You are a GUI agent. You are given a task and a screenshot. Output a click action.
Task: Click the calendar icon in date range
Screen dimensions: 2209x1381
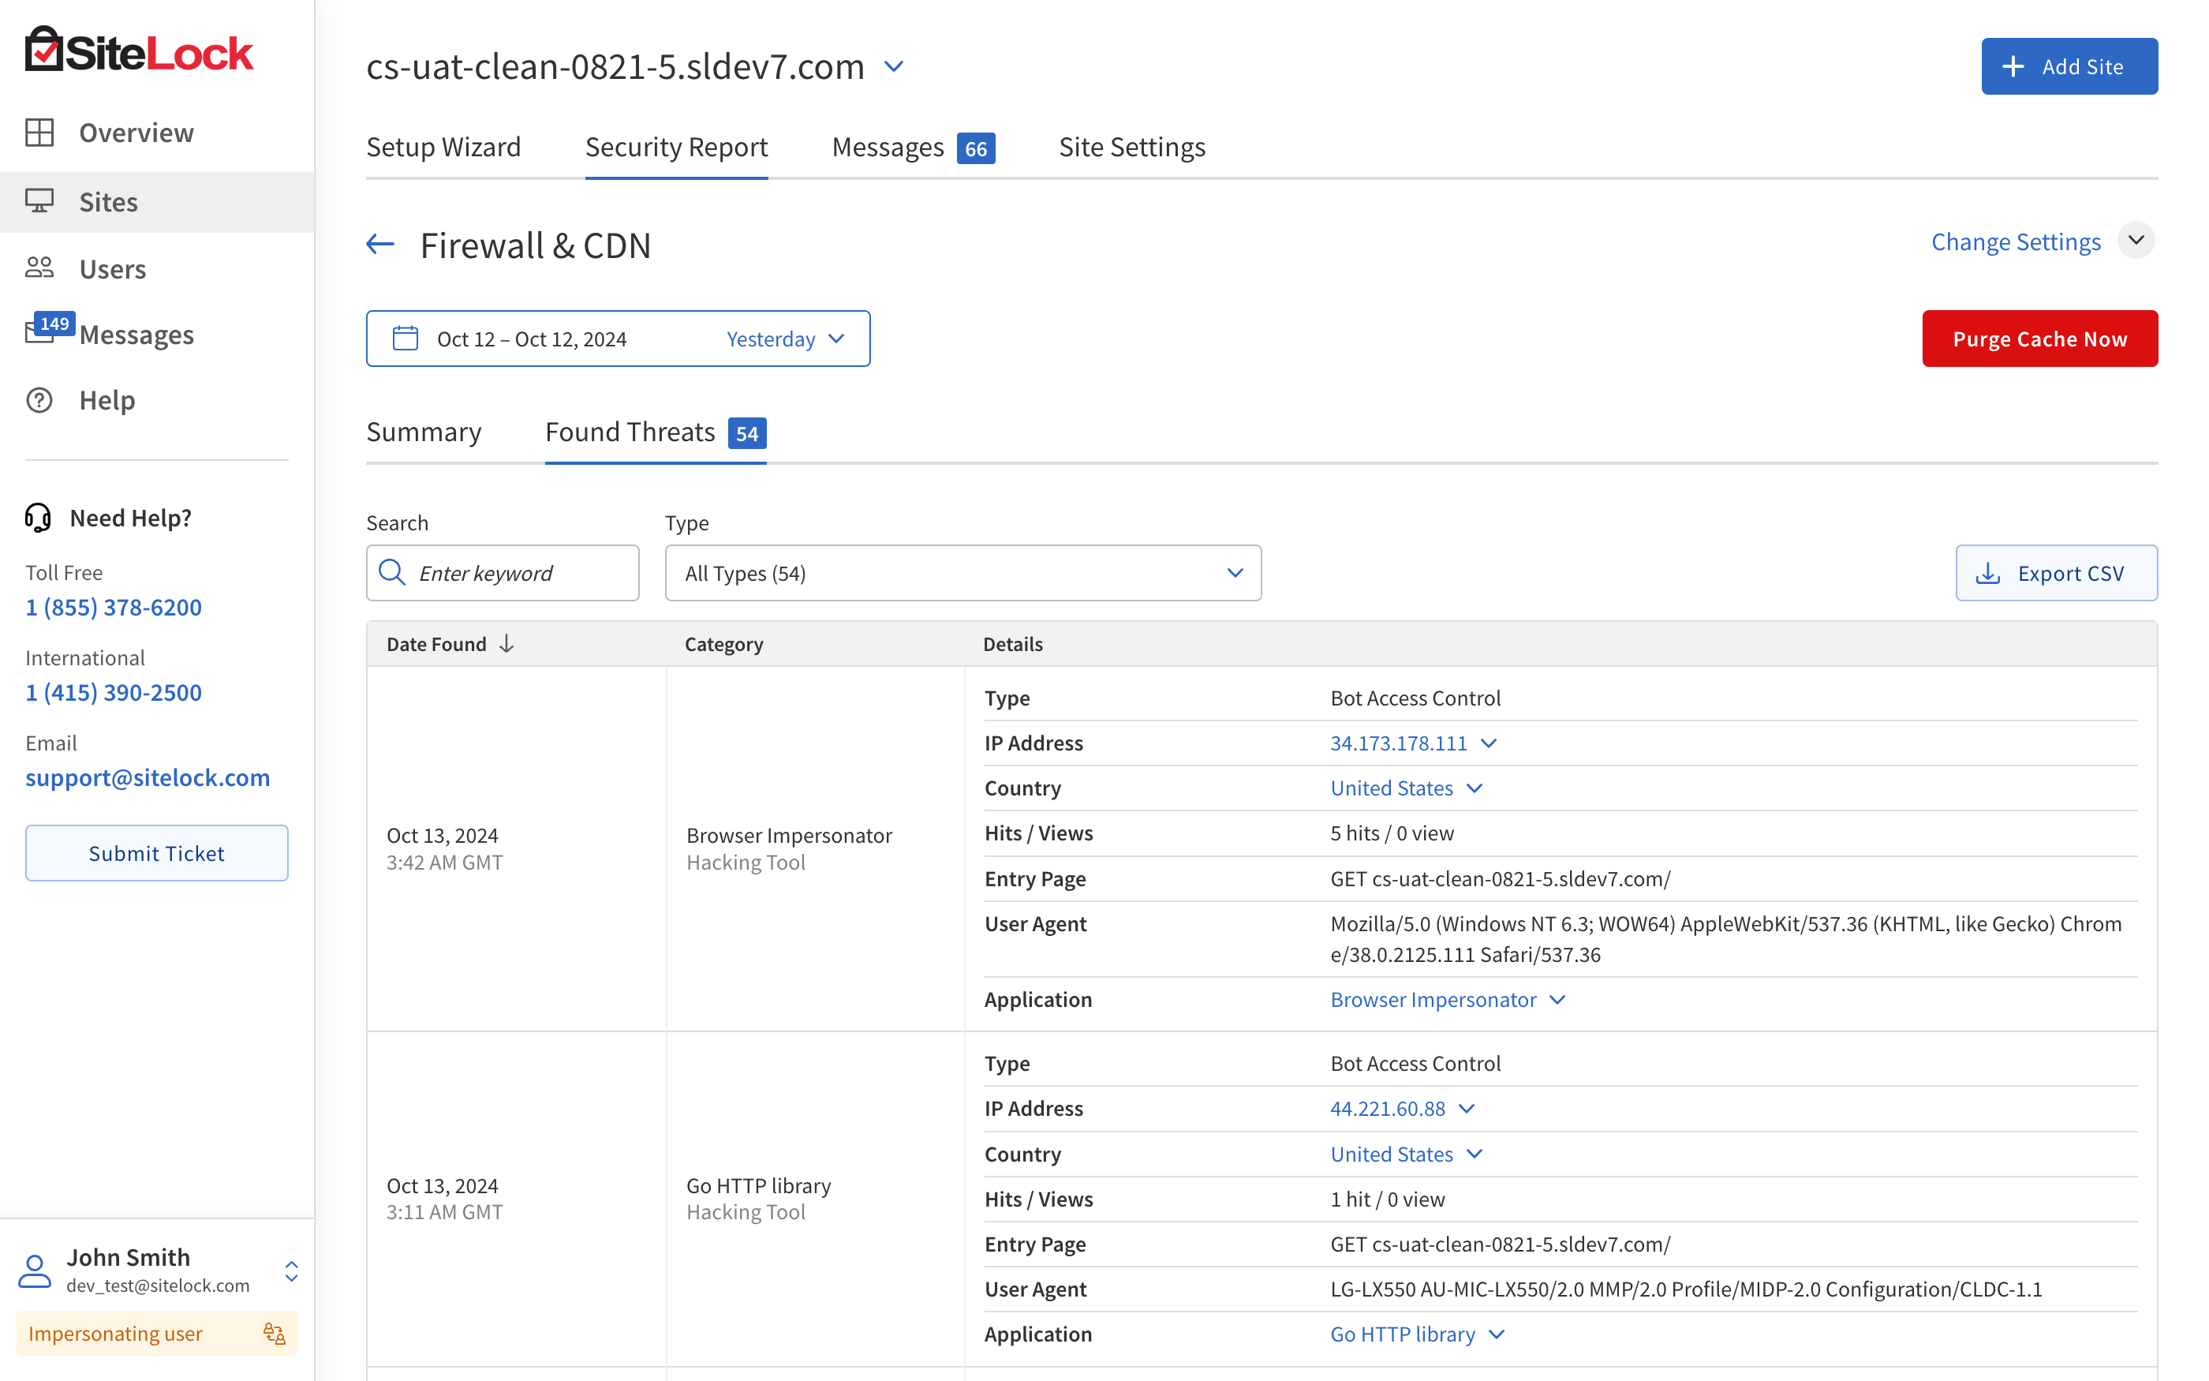click(406, 339)
